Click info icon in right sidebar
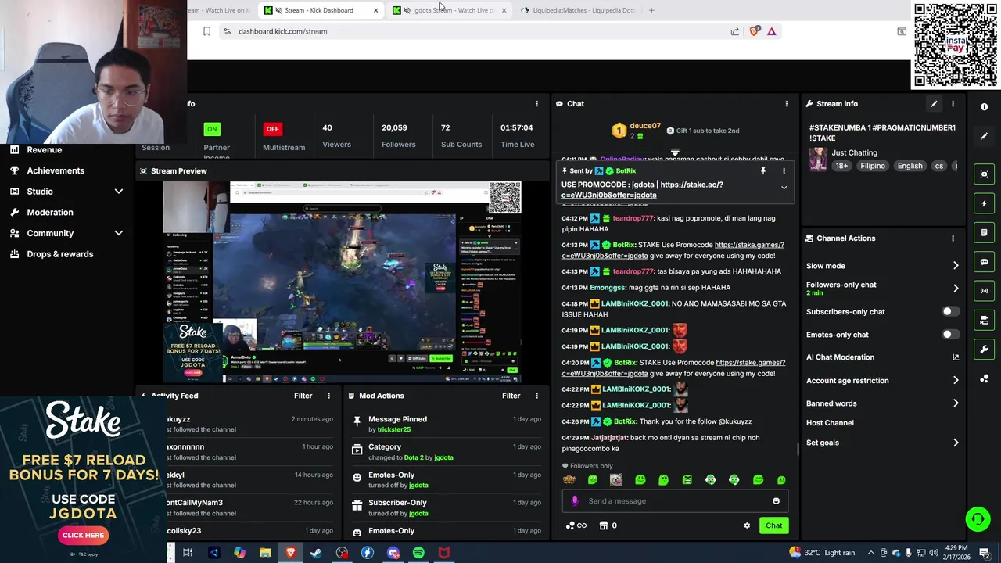Screen dimensions: 1001x563 coord(985,107)
